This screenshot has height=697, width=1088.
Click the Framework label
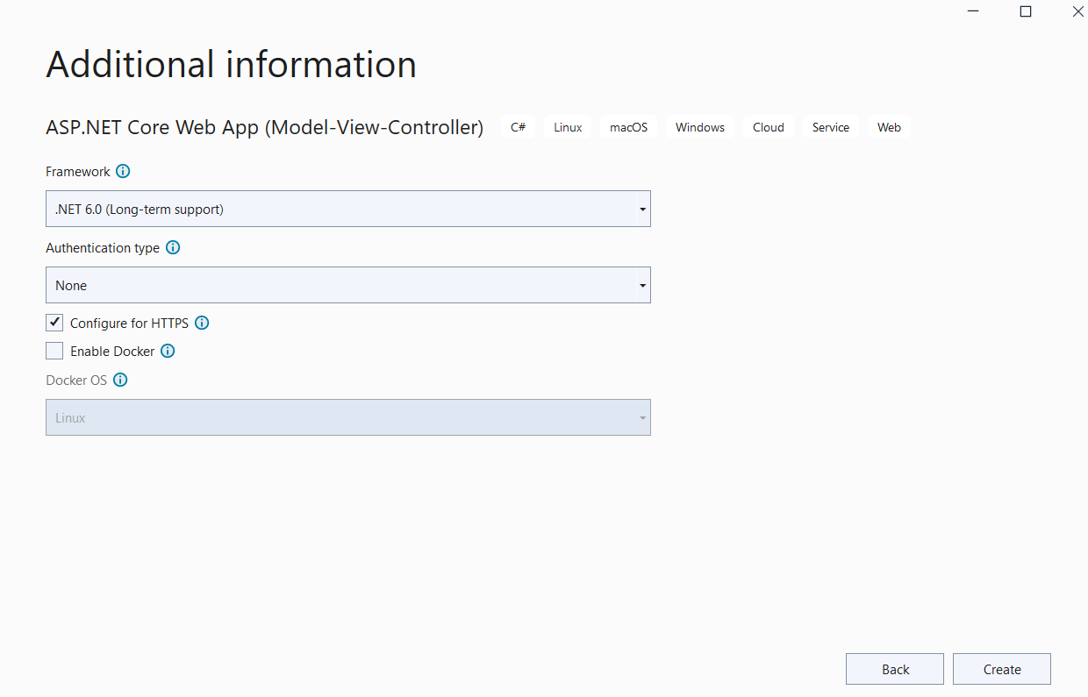click(x=78, y=172)
